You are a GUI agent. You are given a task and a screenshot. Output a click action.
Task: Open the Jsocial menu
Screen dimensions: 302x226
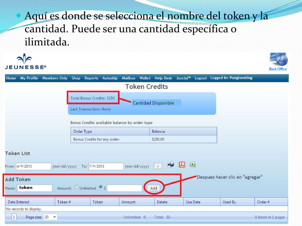click(183, 78)
